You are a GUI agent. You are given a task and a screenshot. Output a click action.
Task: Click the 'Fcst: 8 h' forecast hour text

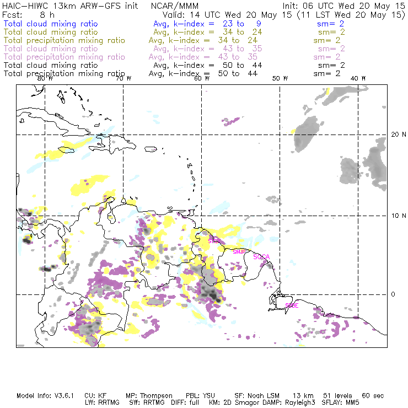(x=28, y=15)
